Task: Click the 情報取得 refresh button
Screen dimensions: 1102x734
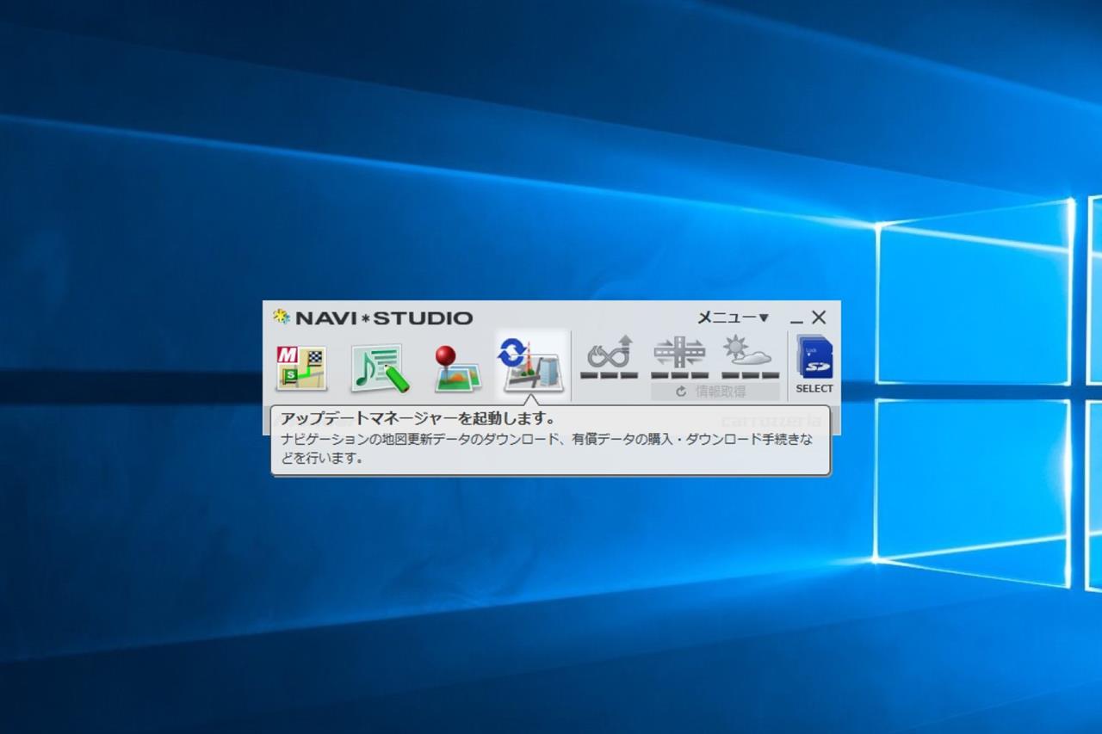Action: tap(715, 392)
